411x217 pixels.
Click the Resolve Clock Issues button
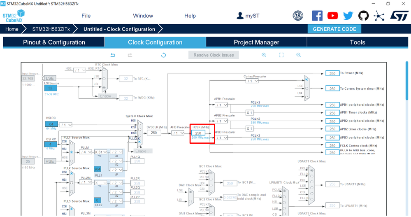pos(214,55)
